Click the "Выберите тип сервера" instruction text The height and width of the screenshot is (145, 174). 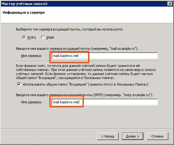[70, 29]
